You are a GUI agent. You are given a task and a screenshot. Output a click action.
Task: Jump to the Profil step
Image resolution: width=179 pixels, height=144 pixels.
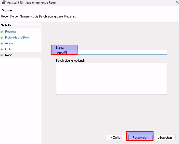(8, 49)
